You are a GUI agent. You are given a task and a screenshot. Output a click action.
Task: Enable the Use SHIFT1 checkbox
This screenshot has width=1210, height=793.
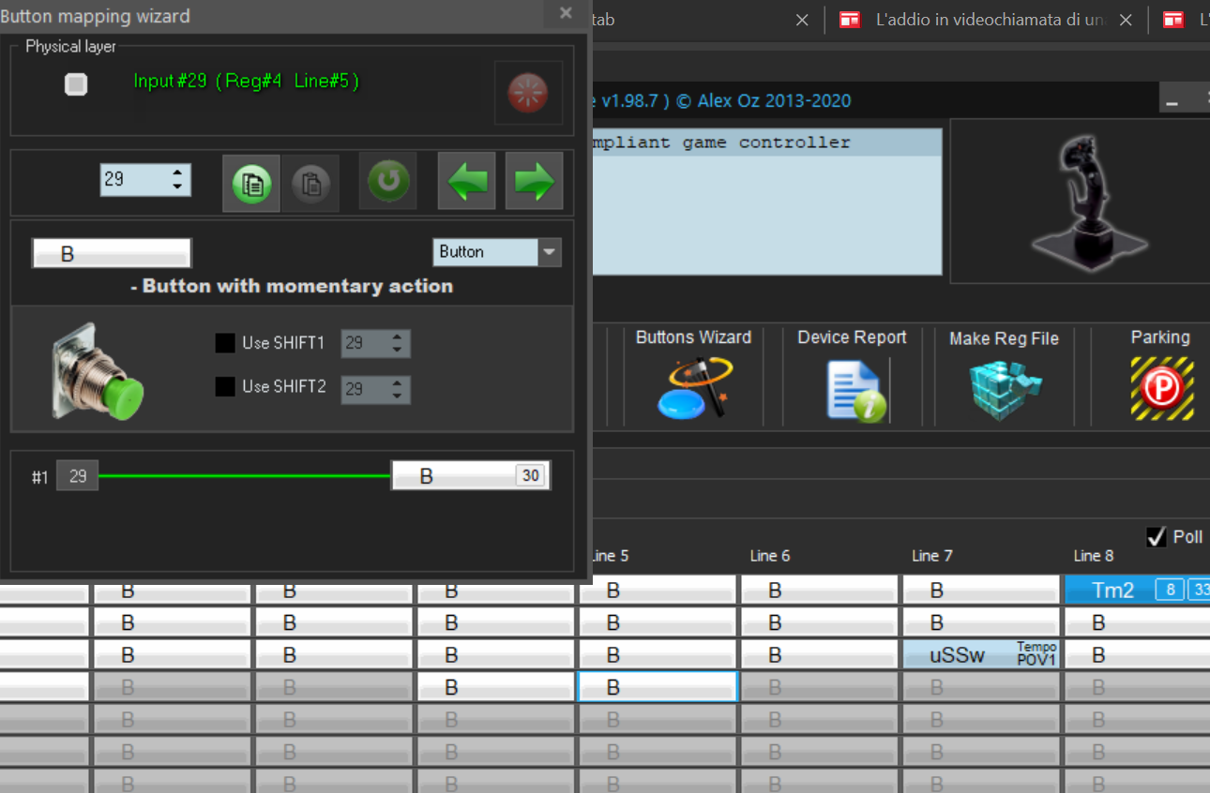225,343
